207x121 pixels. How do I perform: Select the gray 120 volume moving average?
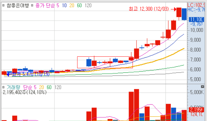point(58,87)
